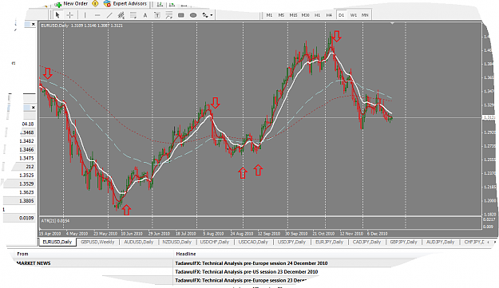499x288 pixels.
Task: Switch to H1 timeframe
Action: (317, 15)
